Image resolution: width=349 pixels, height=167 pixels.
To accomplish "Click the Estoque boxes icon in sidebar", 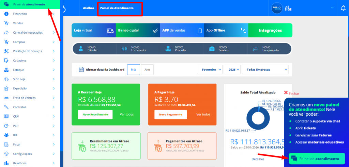I will click(x=6, y=70).
